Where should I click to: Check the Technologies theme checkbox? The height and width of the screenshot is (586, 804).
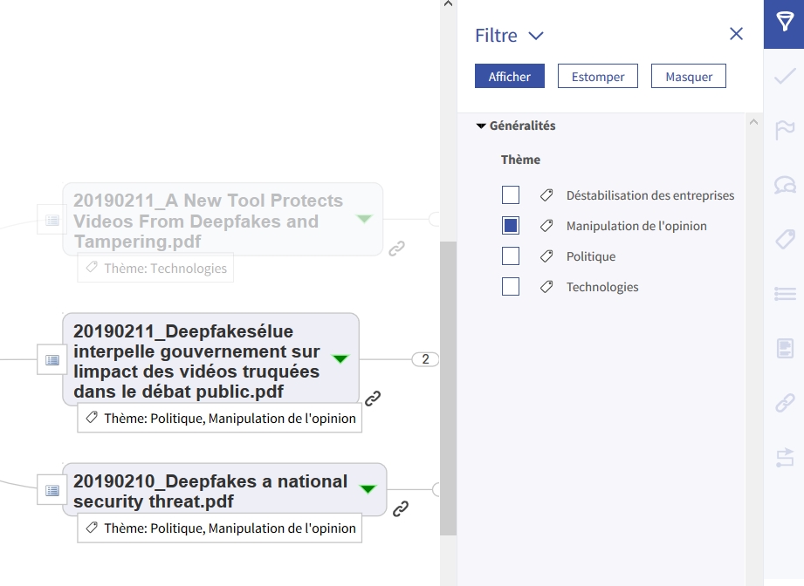pos(511,287)
